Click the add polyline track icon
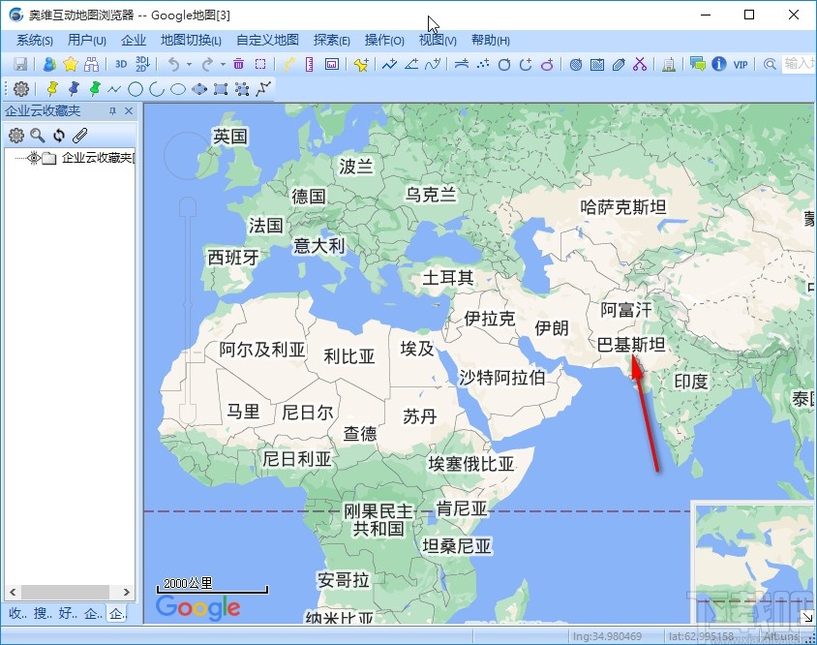 pyautogui.click(x=390, y=64)
